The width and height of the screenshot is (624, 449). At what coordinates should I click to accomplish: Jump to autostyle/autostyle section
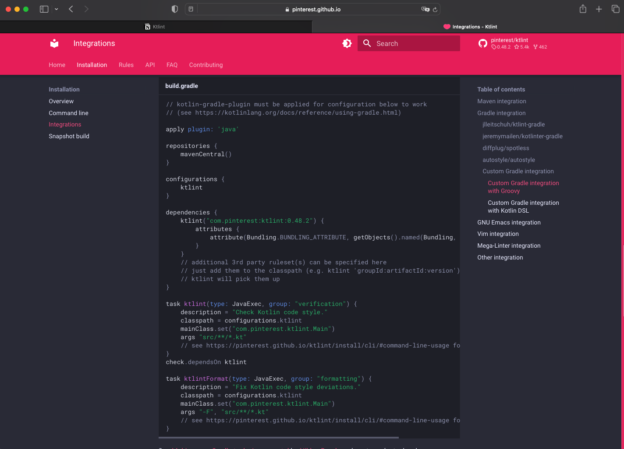509,160
